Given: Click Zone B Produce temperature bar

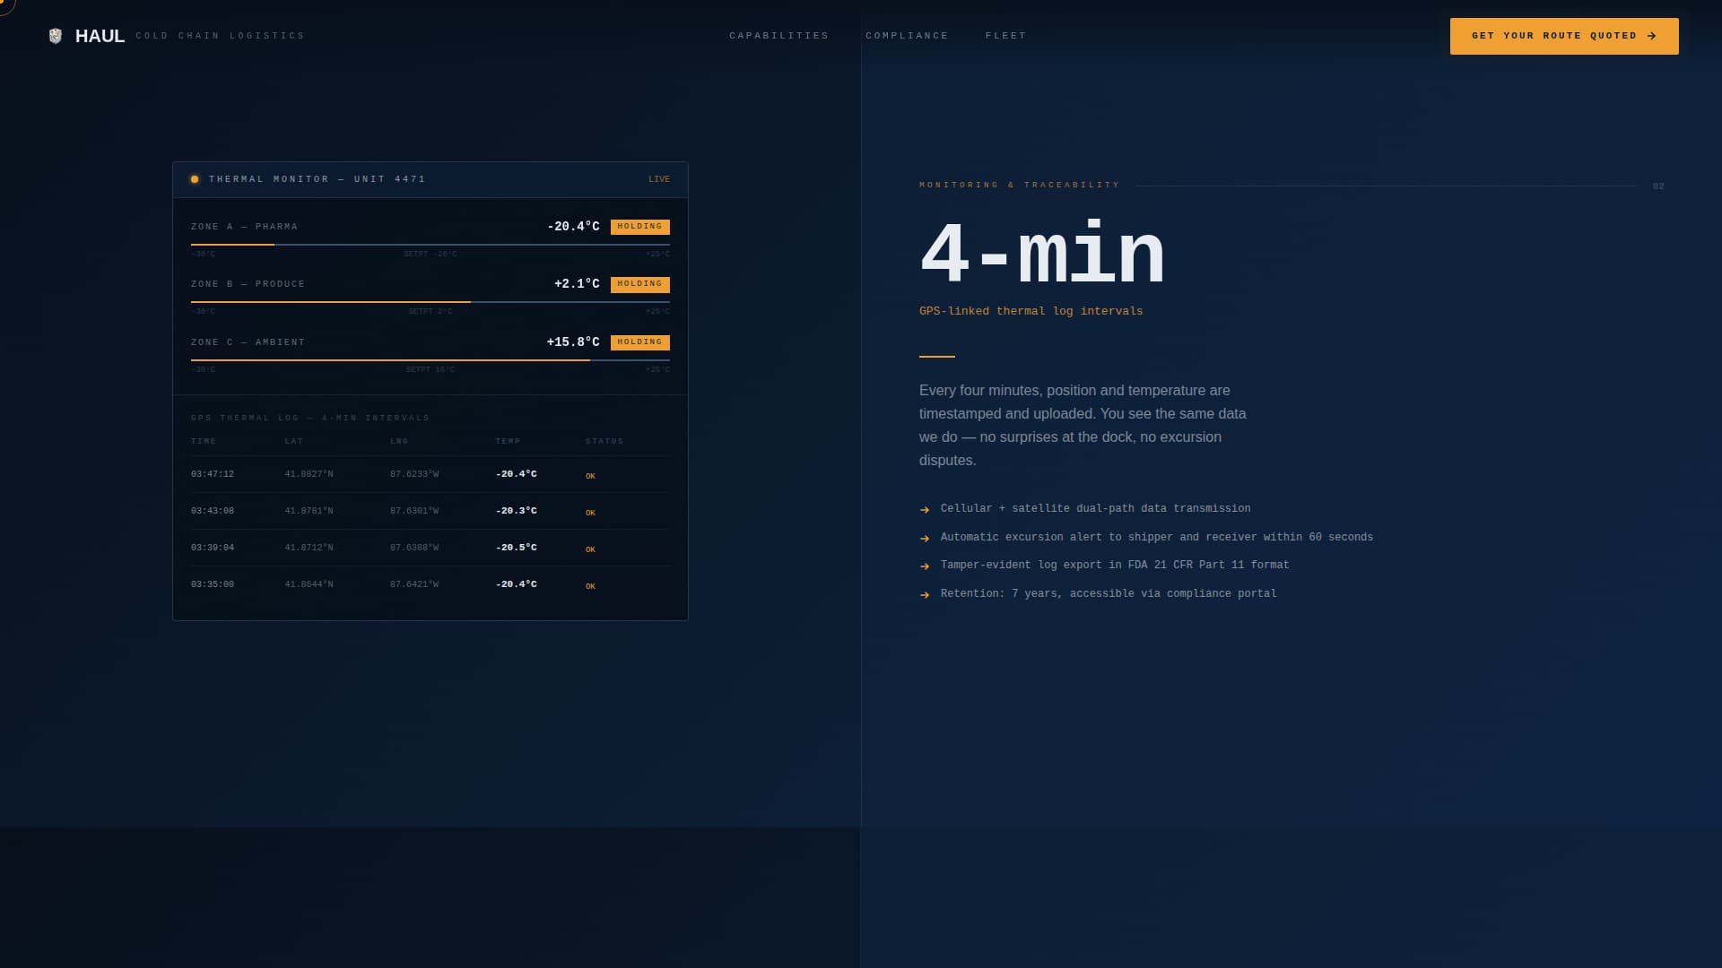Looking at the screenshot, I should (430, 302).
